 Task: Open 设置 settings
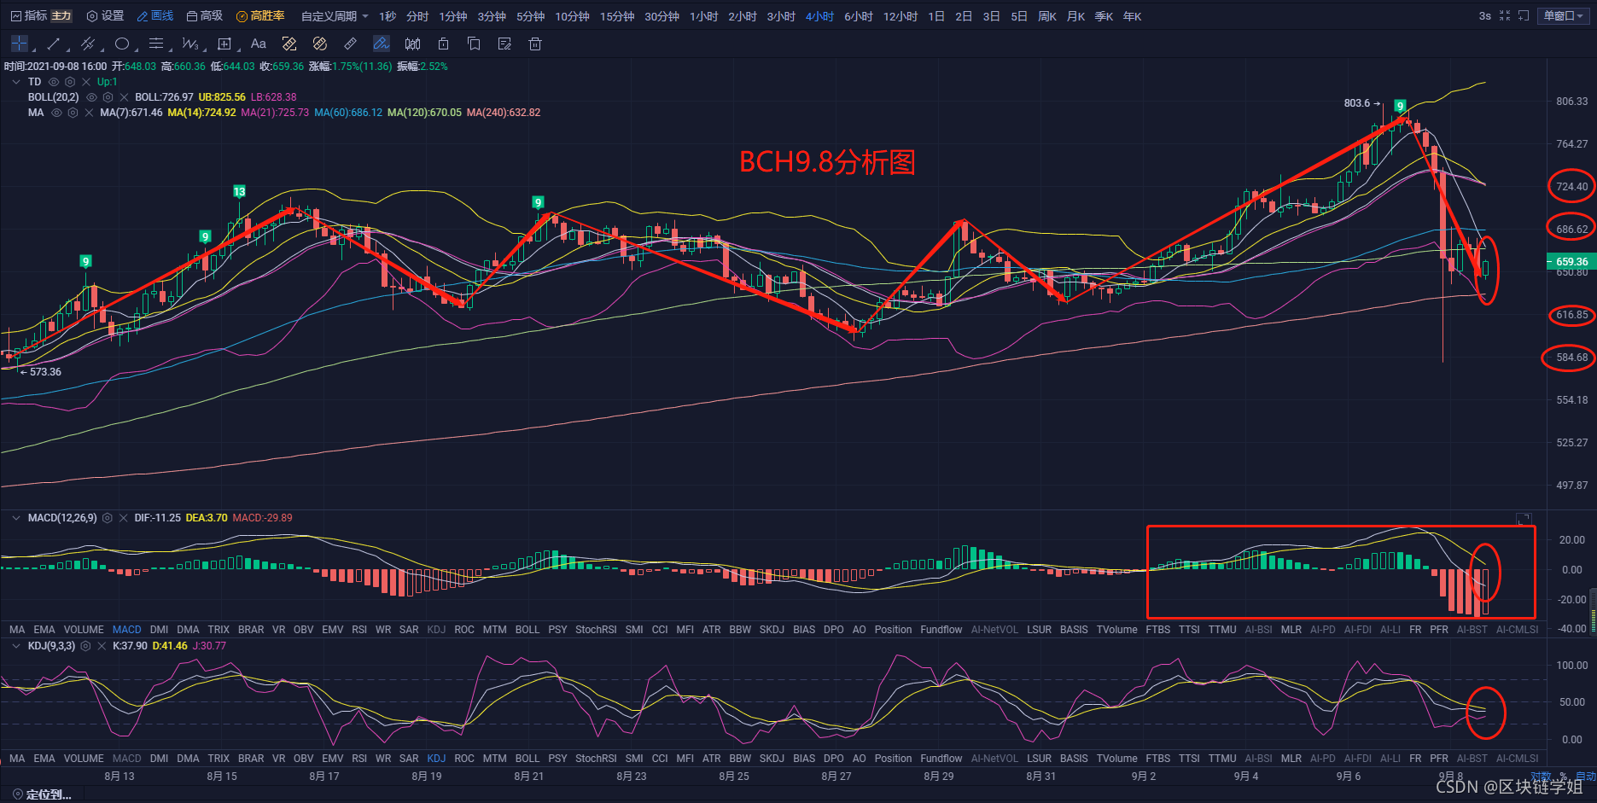click(105, 16)
